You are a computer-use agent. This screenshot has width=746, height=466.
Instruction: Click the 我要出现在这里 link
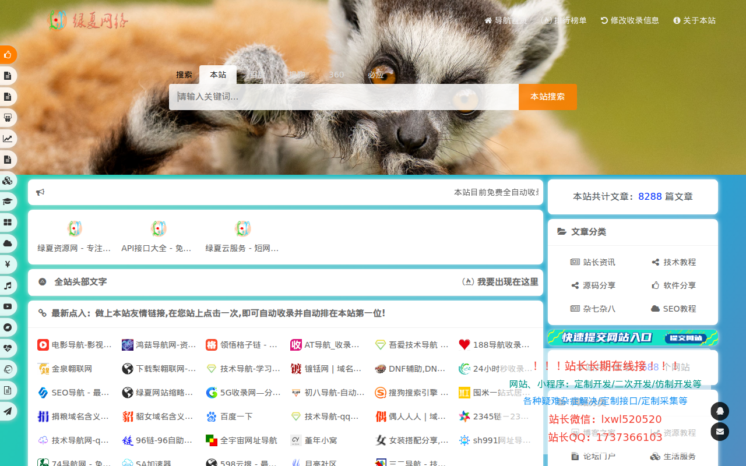(x=500, y=282)
